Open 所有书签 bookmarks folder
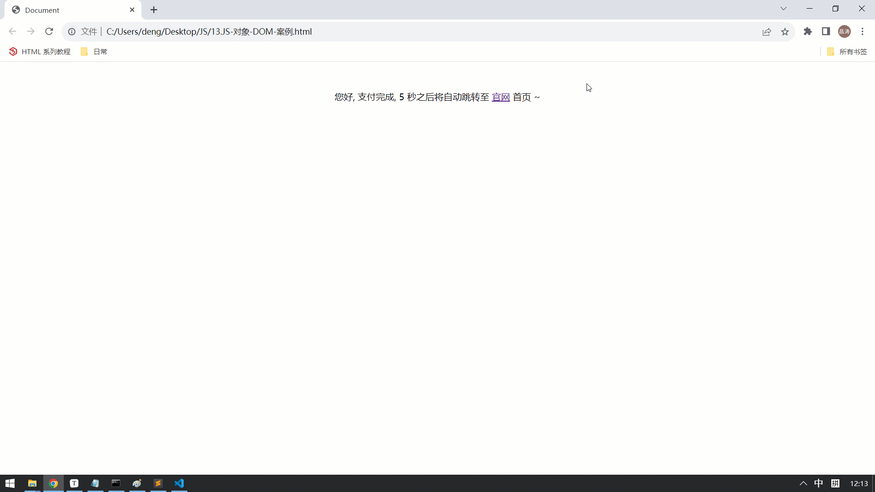Image resolution: width=875 pixels, height=492 pixels. [x=847, y=51]
